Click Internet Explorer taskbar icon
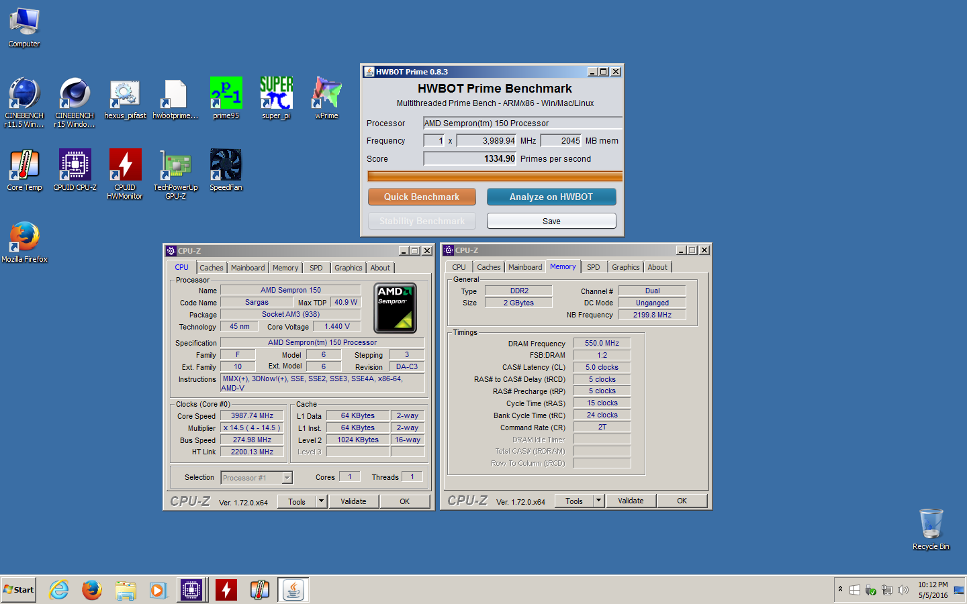967x604 pixels. 59,590
